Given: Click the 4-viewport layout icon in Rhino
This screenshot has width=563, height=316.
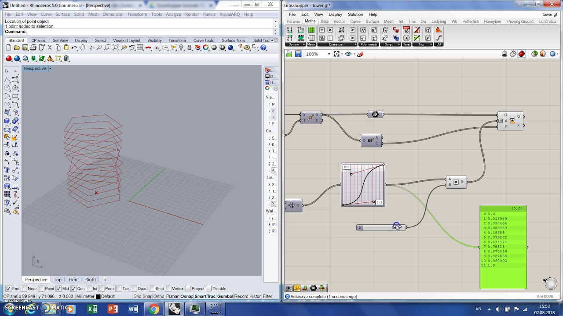Looking at the screenshot, I should 140,47.
